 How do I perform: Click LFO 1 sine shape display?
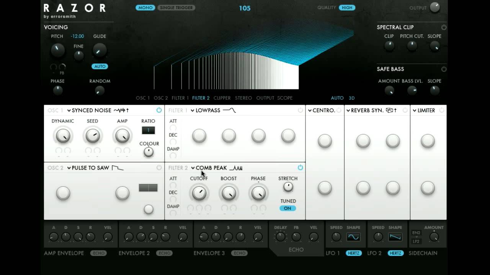click(353, 237)
